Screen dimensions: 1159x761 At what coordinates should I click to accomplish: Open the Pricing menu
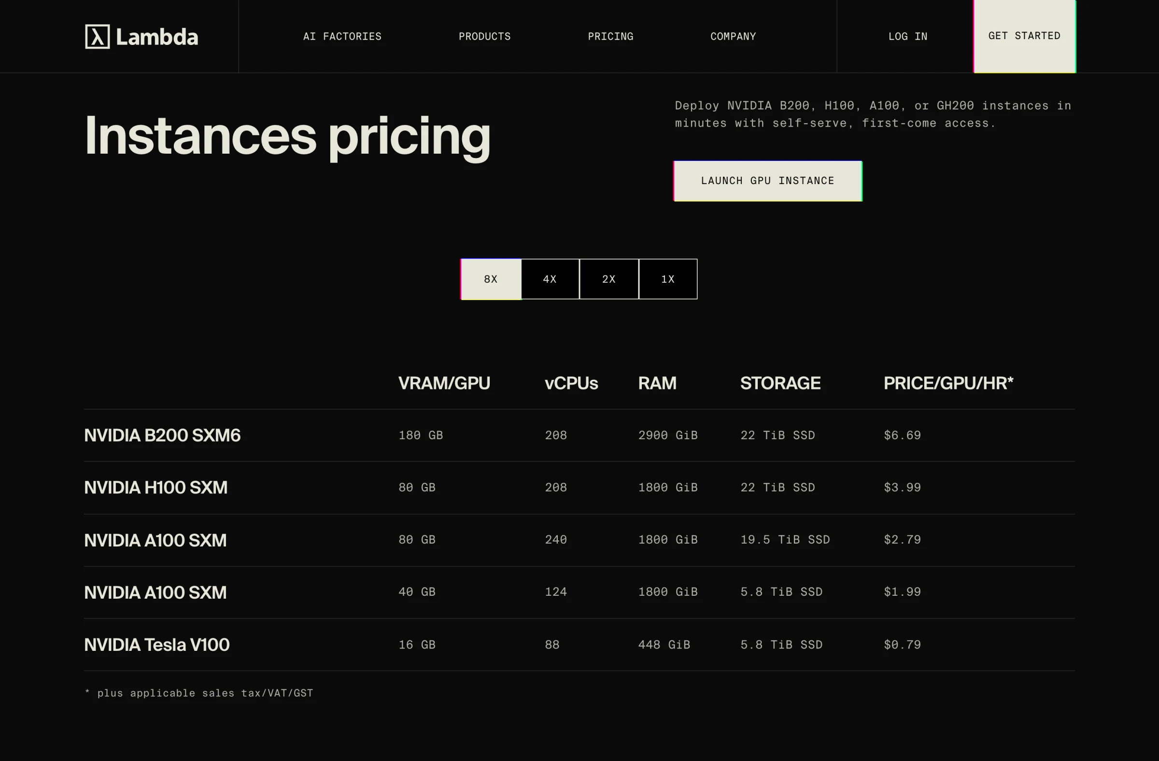(x=610, y=37)
